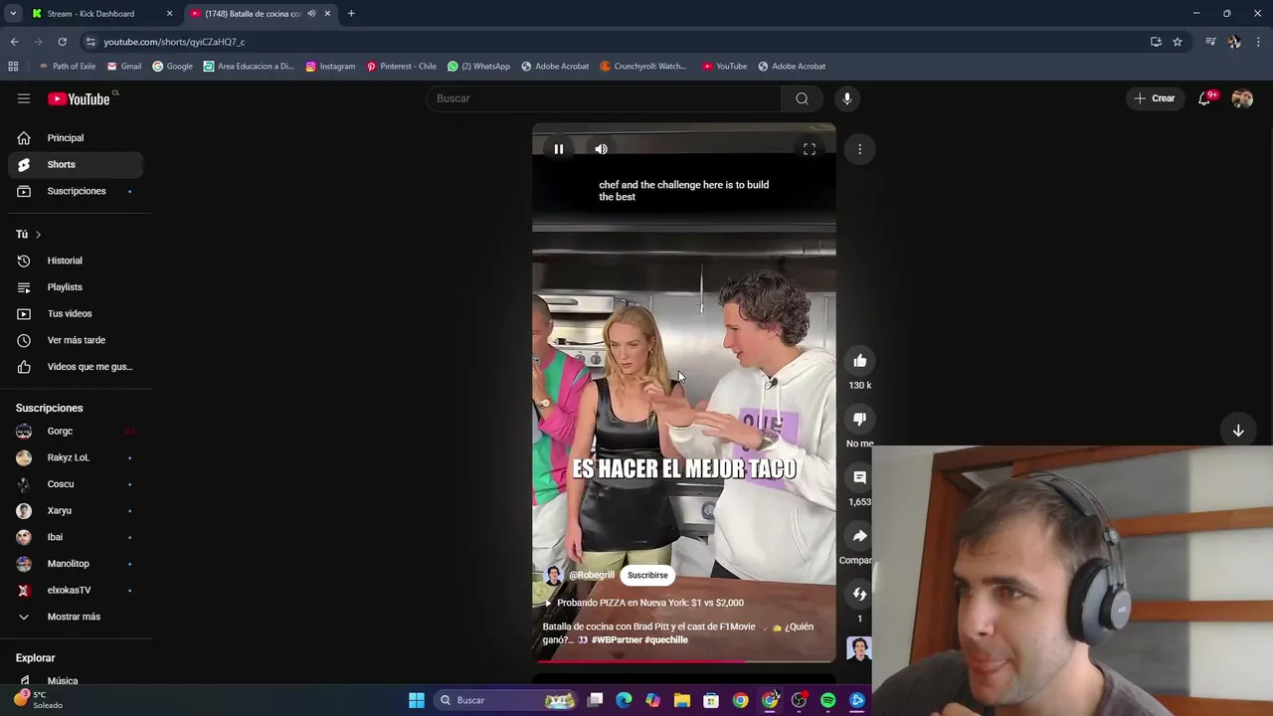Open Manolitop subscription channel
This screenshot has width=1273, height=716.
(x=75, y=564)
